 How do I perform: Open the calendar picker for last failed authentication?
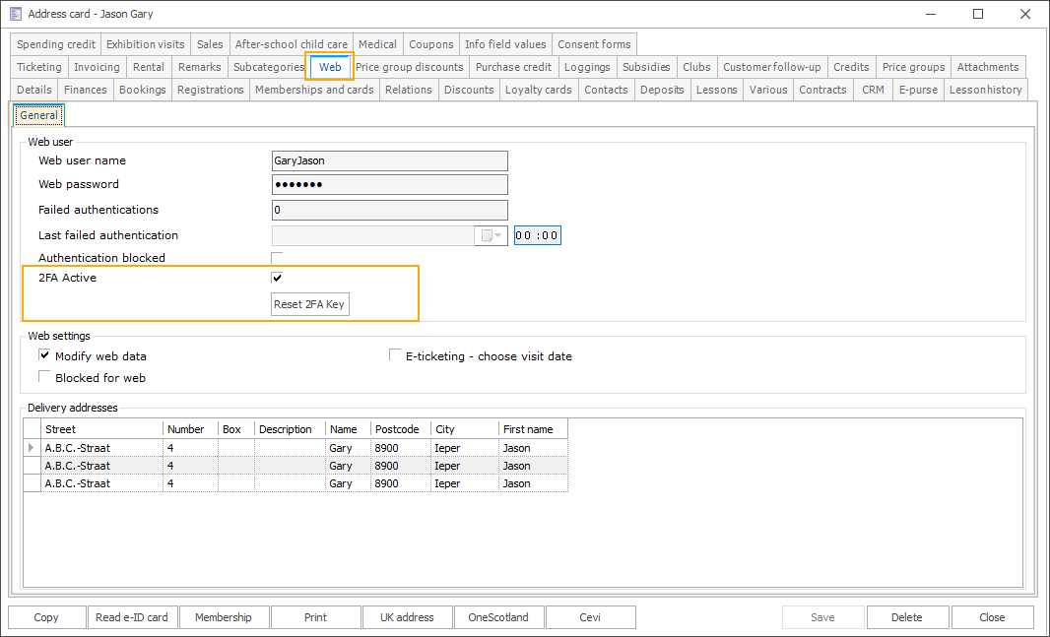492,235
